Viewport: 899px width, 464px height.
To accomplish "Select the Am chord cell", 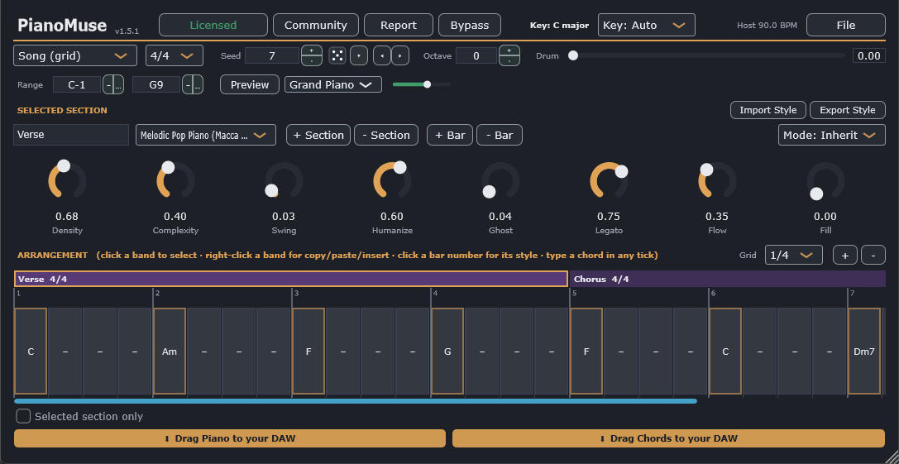I will tap(170, 351).
